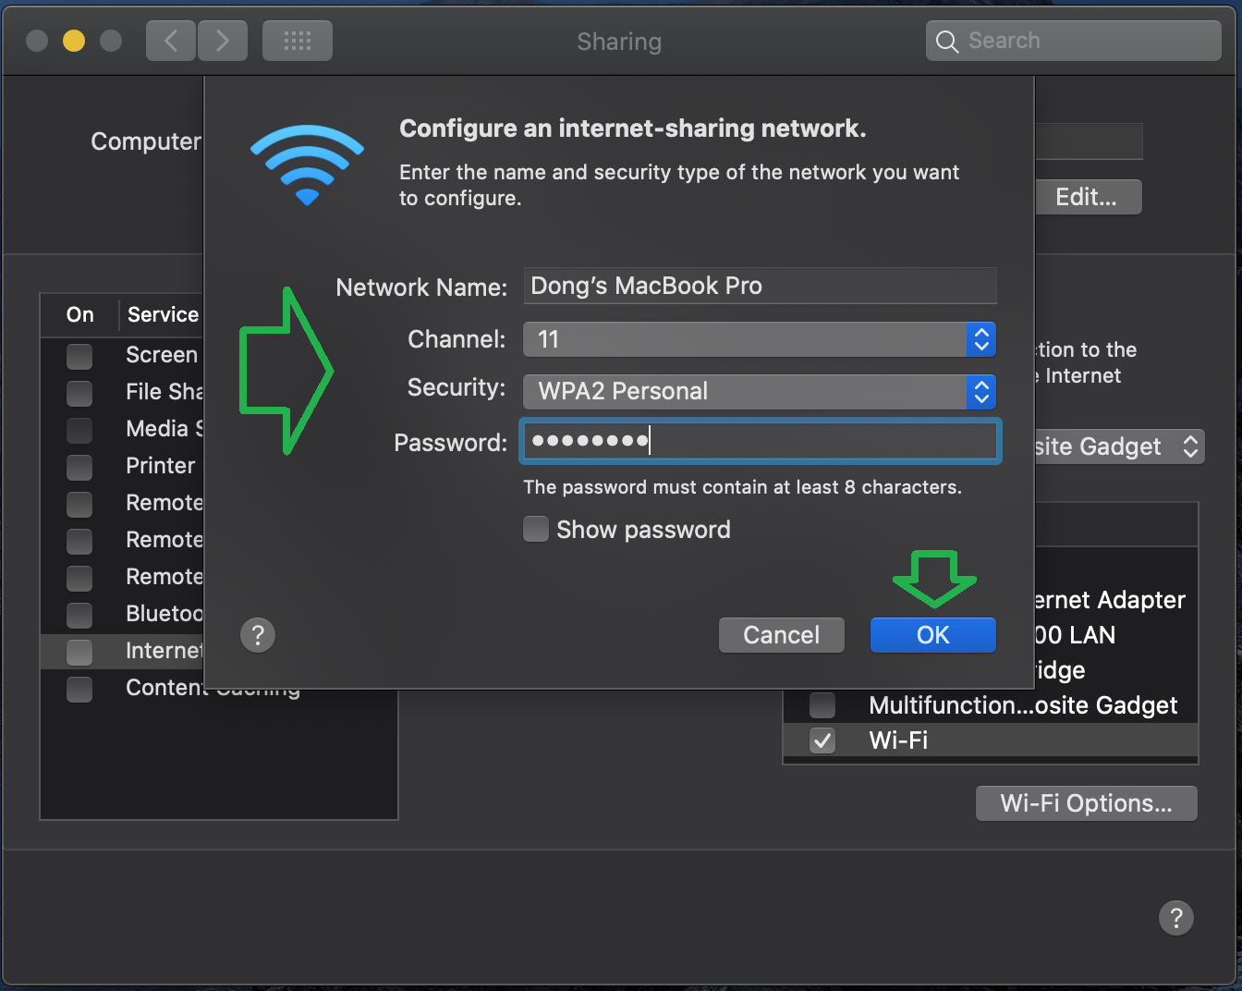This screenshot has width=1242, height=991.
Task: Focus the Password input field
Action: click(759, 441)
